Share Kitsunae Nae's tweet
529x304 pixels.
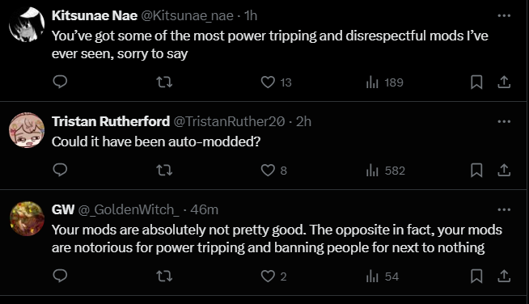click(x=504, y=82)
